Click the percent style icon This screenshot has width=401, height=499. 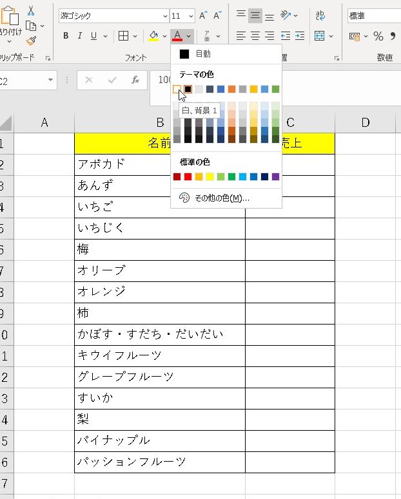(x=378, y=36)
